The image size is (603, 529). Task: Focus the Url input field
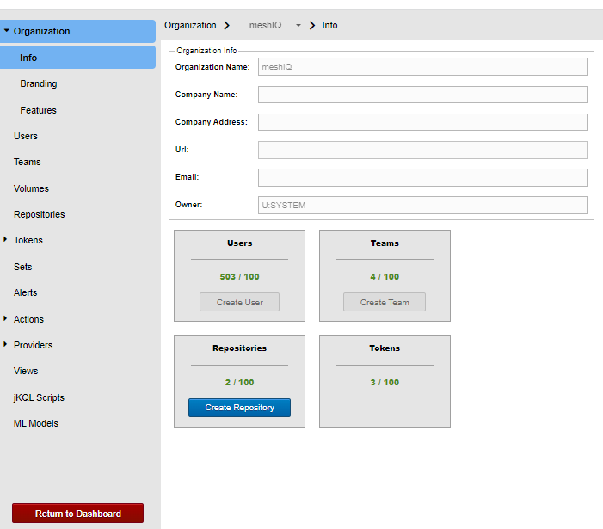(422, 150)
